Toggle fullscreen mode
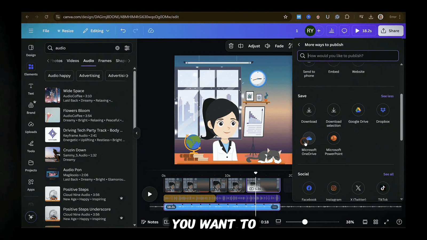Image resolution: width=427 pixels, height=240 pixels. (386, 222)
